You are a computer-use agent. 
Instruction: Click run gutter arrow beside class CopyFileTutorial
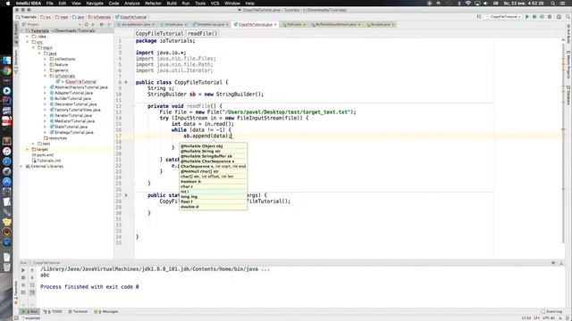[x=126, y=82]
